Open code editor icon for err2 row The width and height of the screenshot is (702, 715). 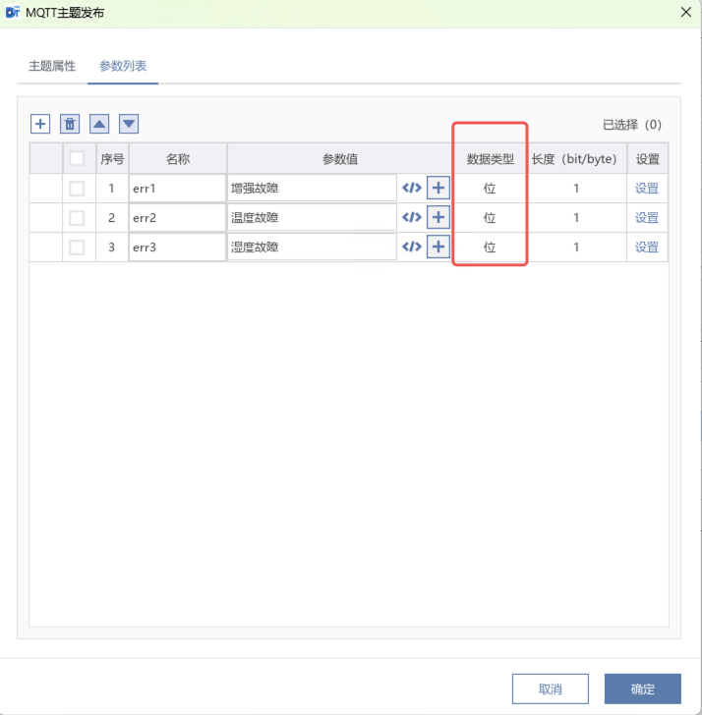(x=412, y=218)
